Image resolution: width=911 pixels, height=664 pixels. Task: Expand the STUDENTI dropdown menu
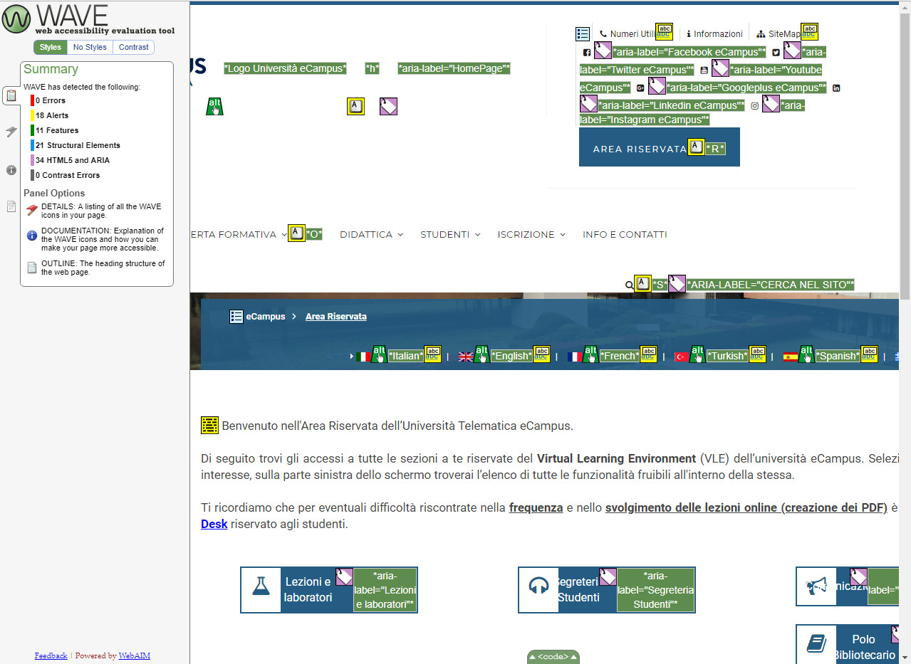coord(450,234)
